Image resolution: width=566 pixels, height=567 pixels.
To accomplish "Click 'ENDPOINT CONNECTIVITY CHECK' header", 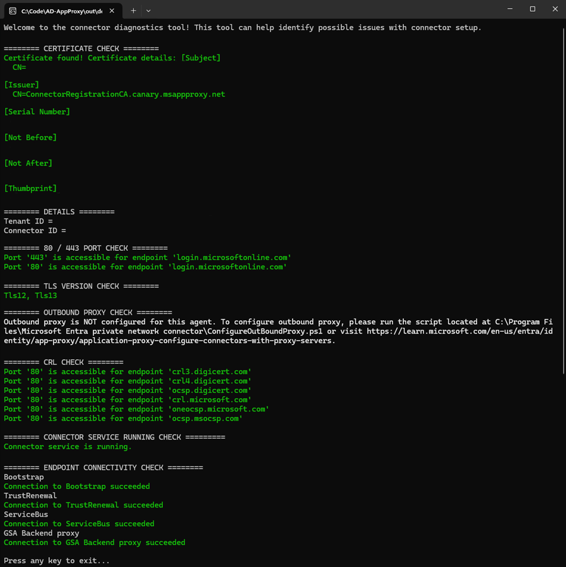I will click(104, 467).
